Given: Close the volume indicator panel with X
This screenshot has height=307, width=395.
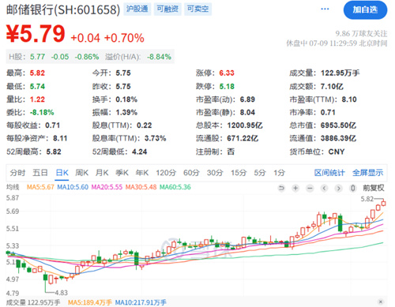Looking at the screenshot, I should (381, 301).
